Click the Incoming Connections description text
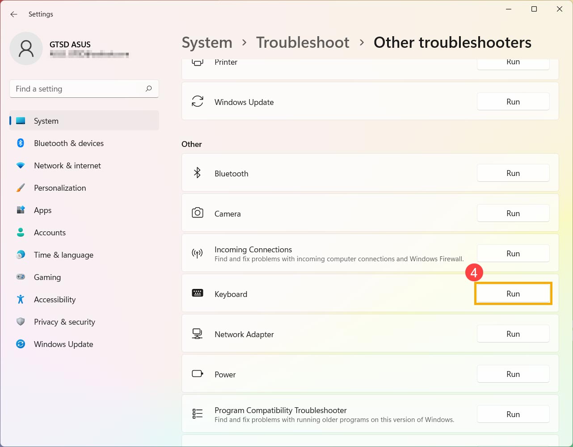The height and width of the screenshot is (447, 573). pyautogui.click(x=339, y=259)
